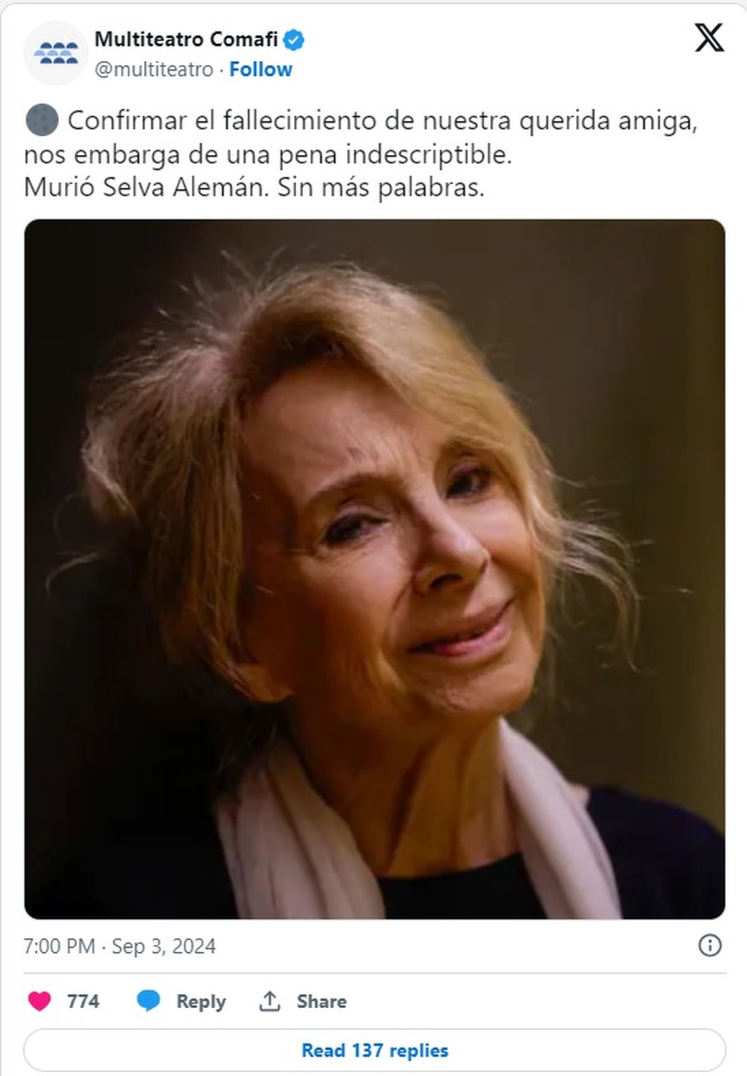Click the X logo icon
Screen dimensions: 747x1076
tap(709, 38)
